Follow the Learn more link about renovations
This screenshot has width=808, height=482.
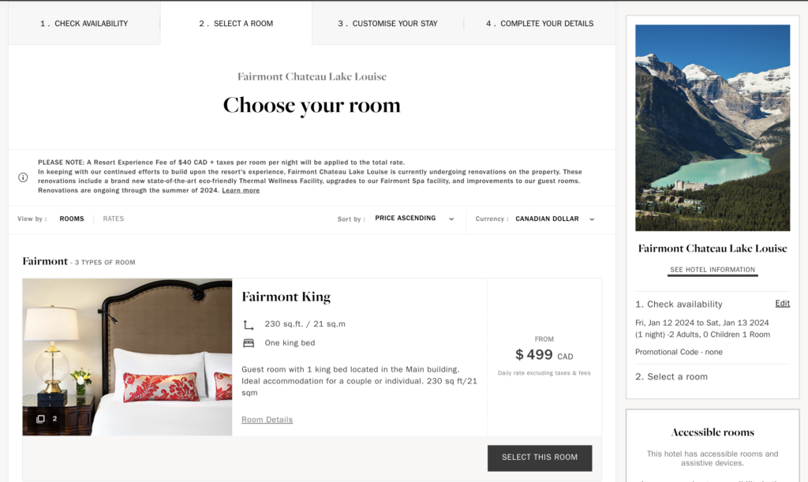[241, 190]
